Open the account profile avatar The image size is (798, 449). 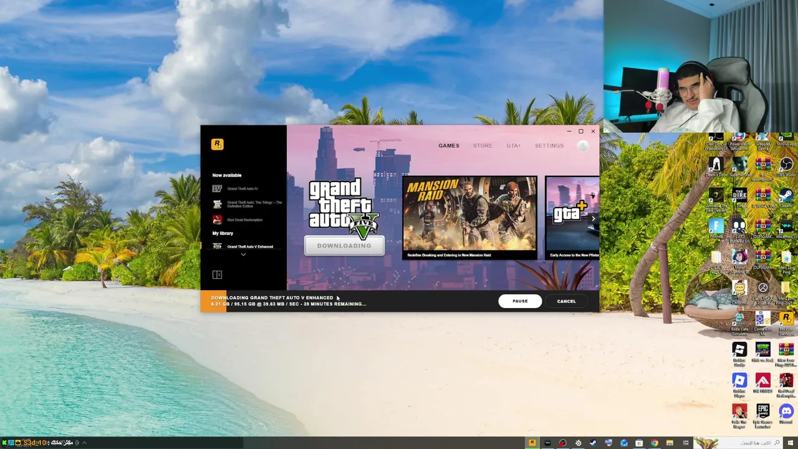pyautogui.click(x=583, y=146)
